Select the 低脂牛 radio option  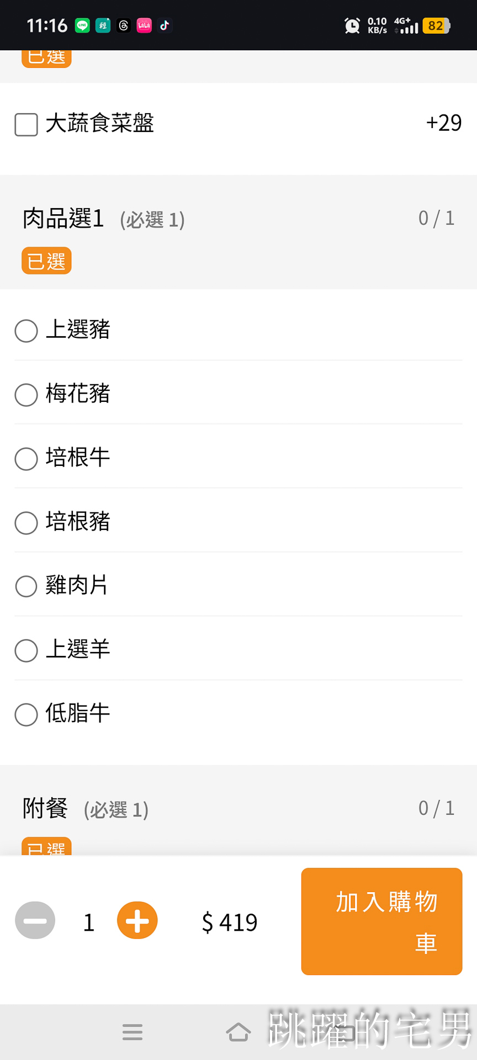pos(26,714)
